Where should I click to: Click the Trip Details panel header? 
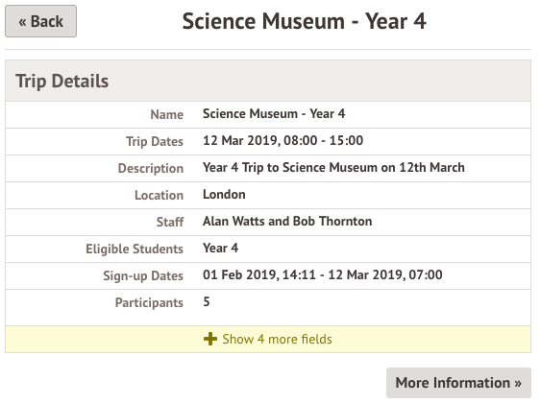point(268,81)
